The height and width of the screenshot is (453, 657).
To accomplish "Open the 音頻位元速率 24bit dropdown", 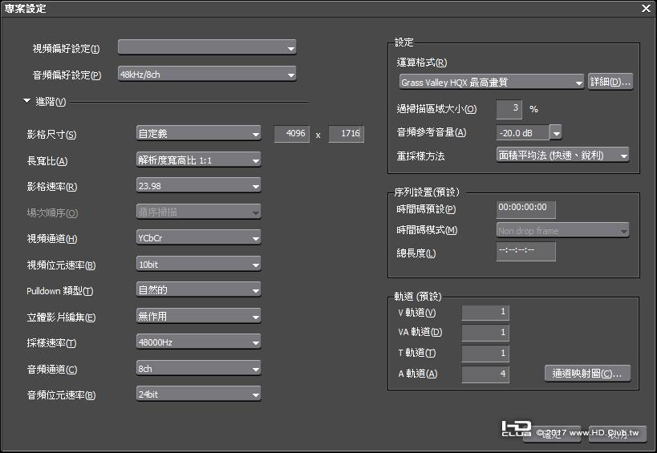I will (199, 394).
